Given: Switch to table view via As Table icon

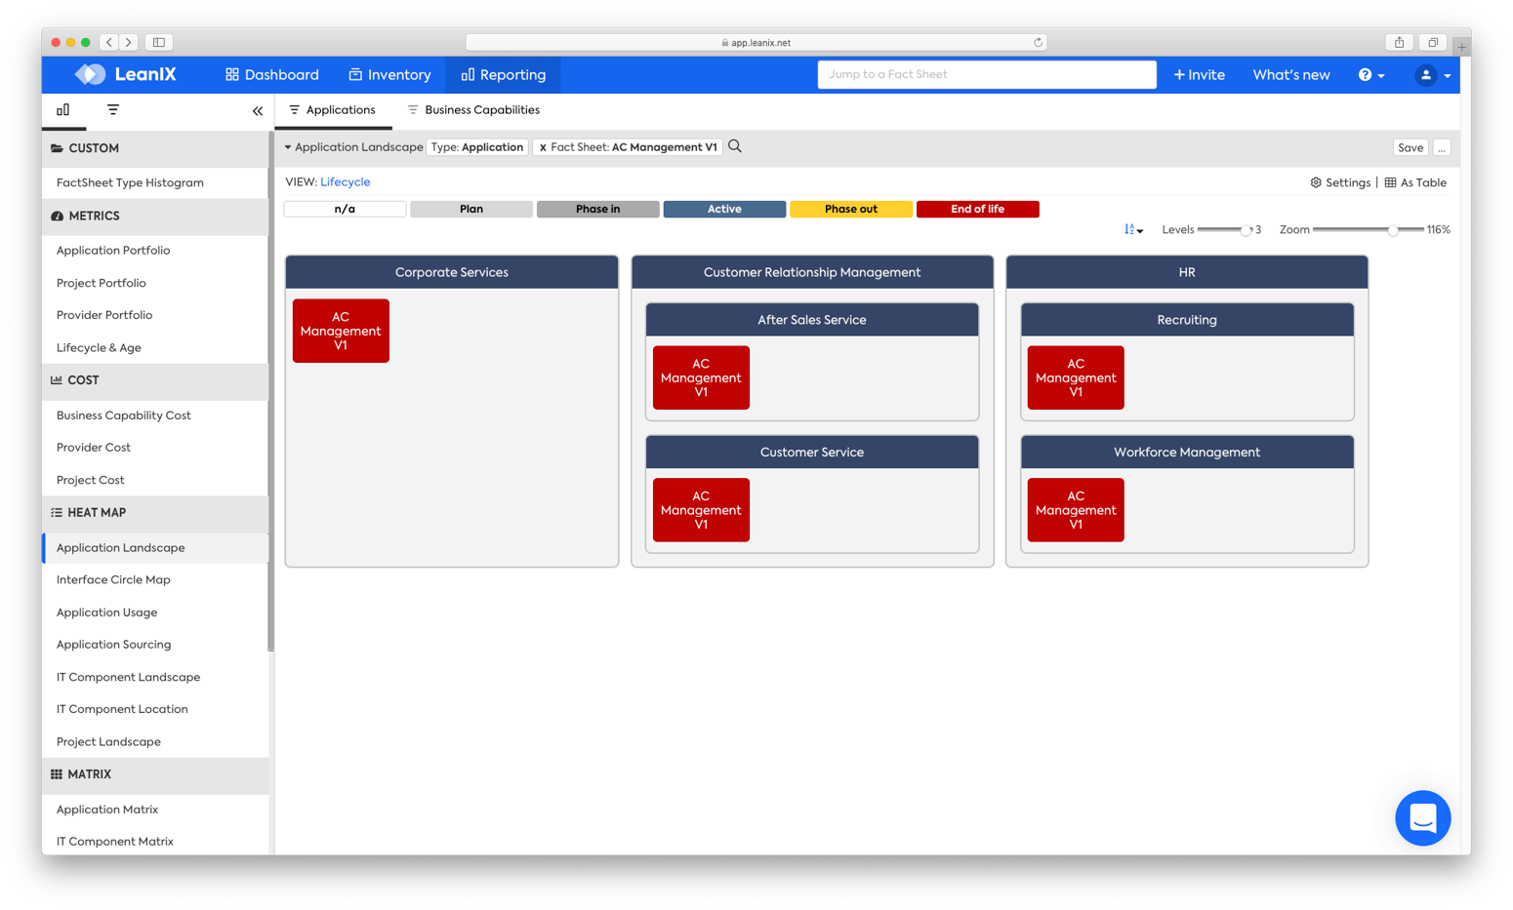Looking at the screenshot, I should pyautogui.click(x=1389, y=182).
